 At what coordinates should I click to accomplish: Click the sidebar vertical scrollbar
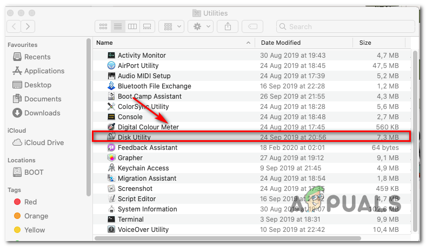[x=89, y=117]
